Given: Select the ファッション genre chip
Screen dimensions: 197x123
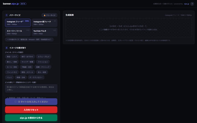Looking at the screenshot, I should [x=43, y=62].
